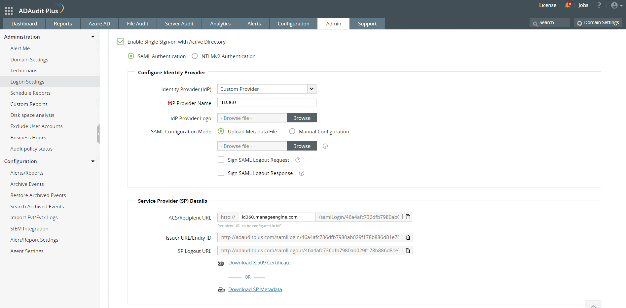Image resolution: width=626 pixels, height=308 pixels.
Task: Click the Domain Settings gear icon
Action: tap(579, 23)
